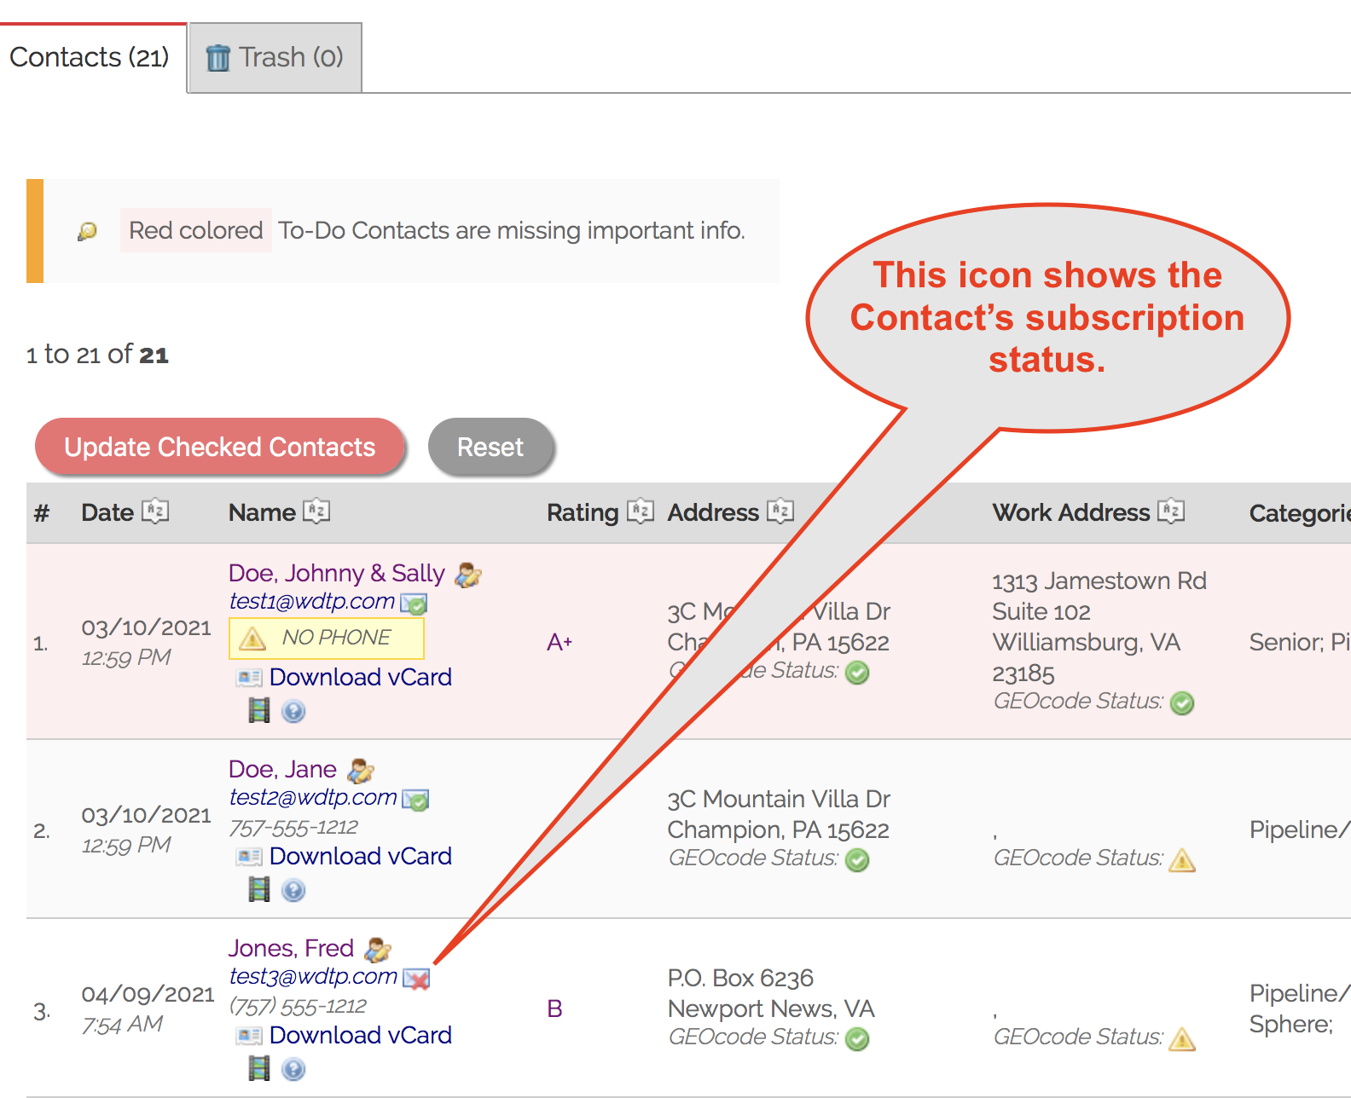Click unsubscribed email icon next to test3@wdtp.com
This screenshot has width=1351, height=1098.
coord(416,979)
